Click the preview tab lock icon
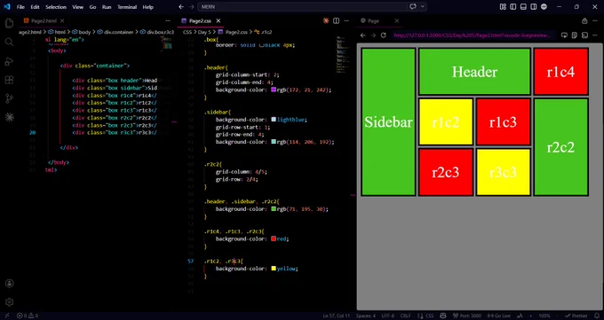 (x=584, y=20)
